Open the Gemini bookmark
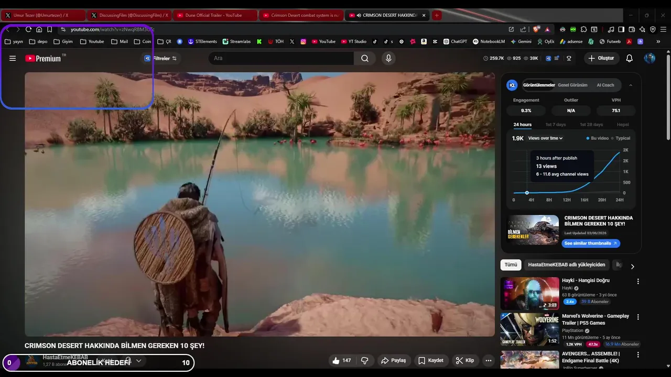This screenshot has width=671, height=377. point(521,41)
